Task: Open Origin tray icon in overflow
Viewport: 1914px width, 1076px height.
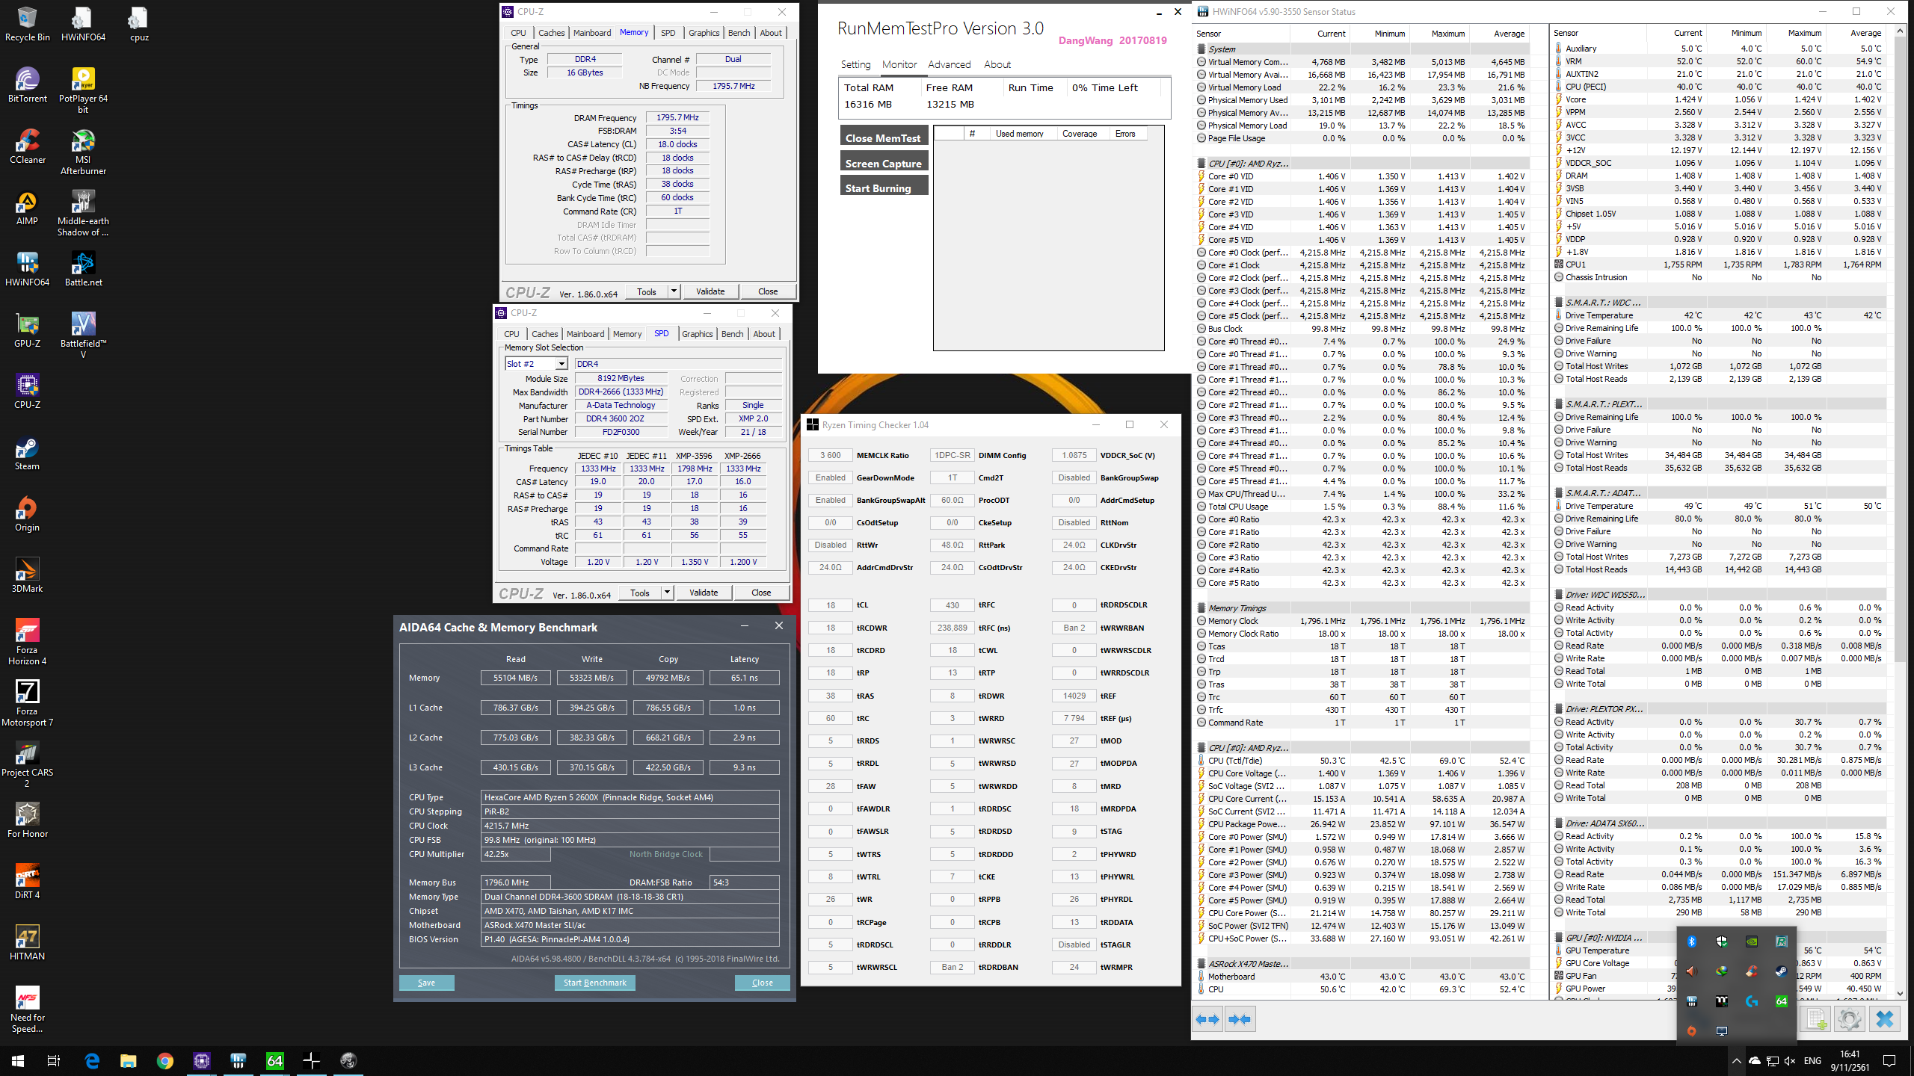Action: tap(1692, 1031)
